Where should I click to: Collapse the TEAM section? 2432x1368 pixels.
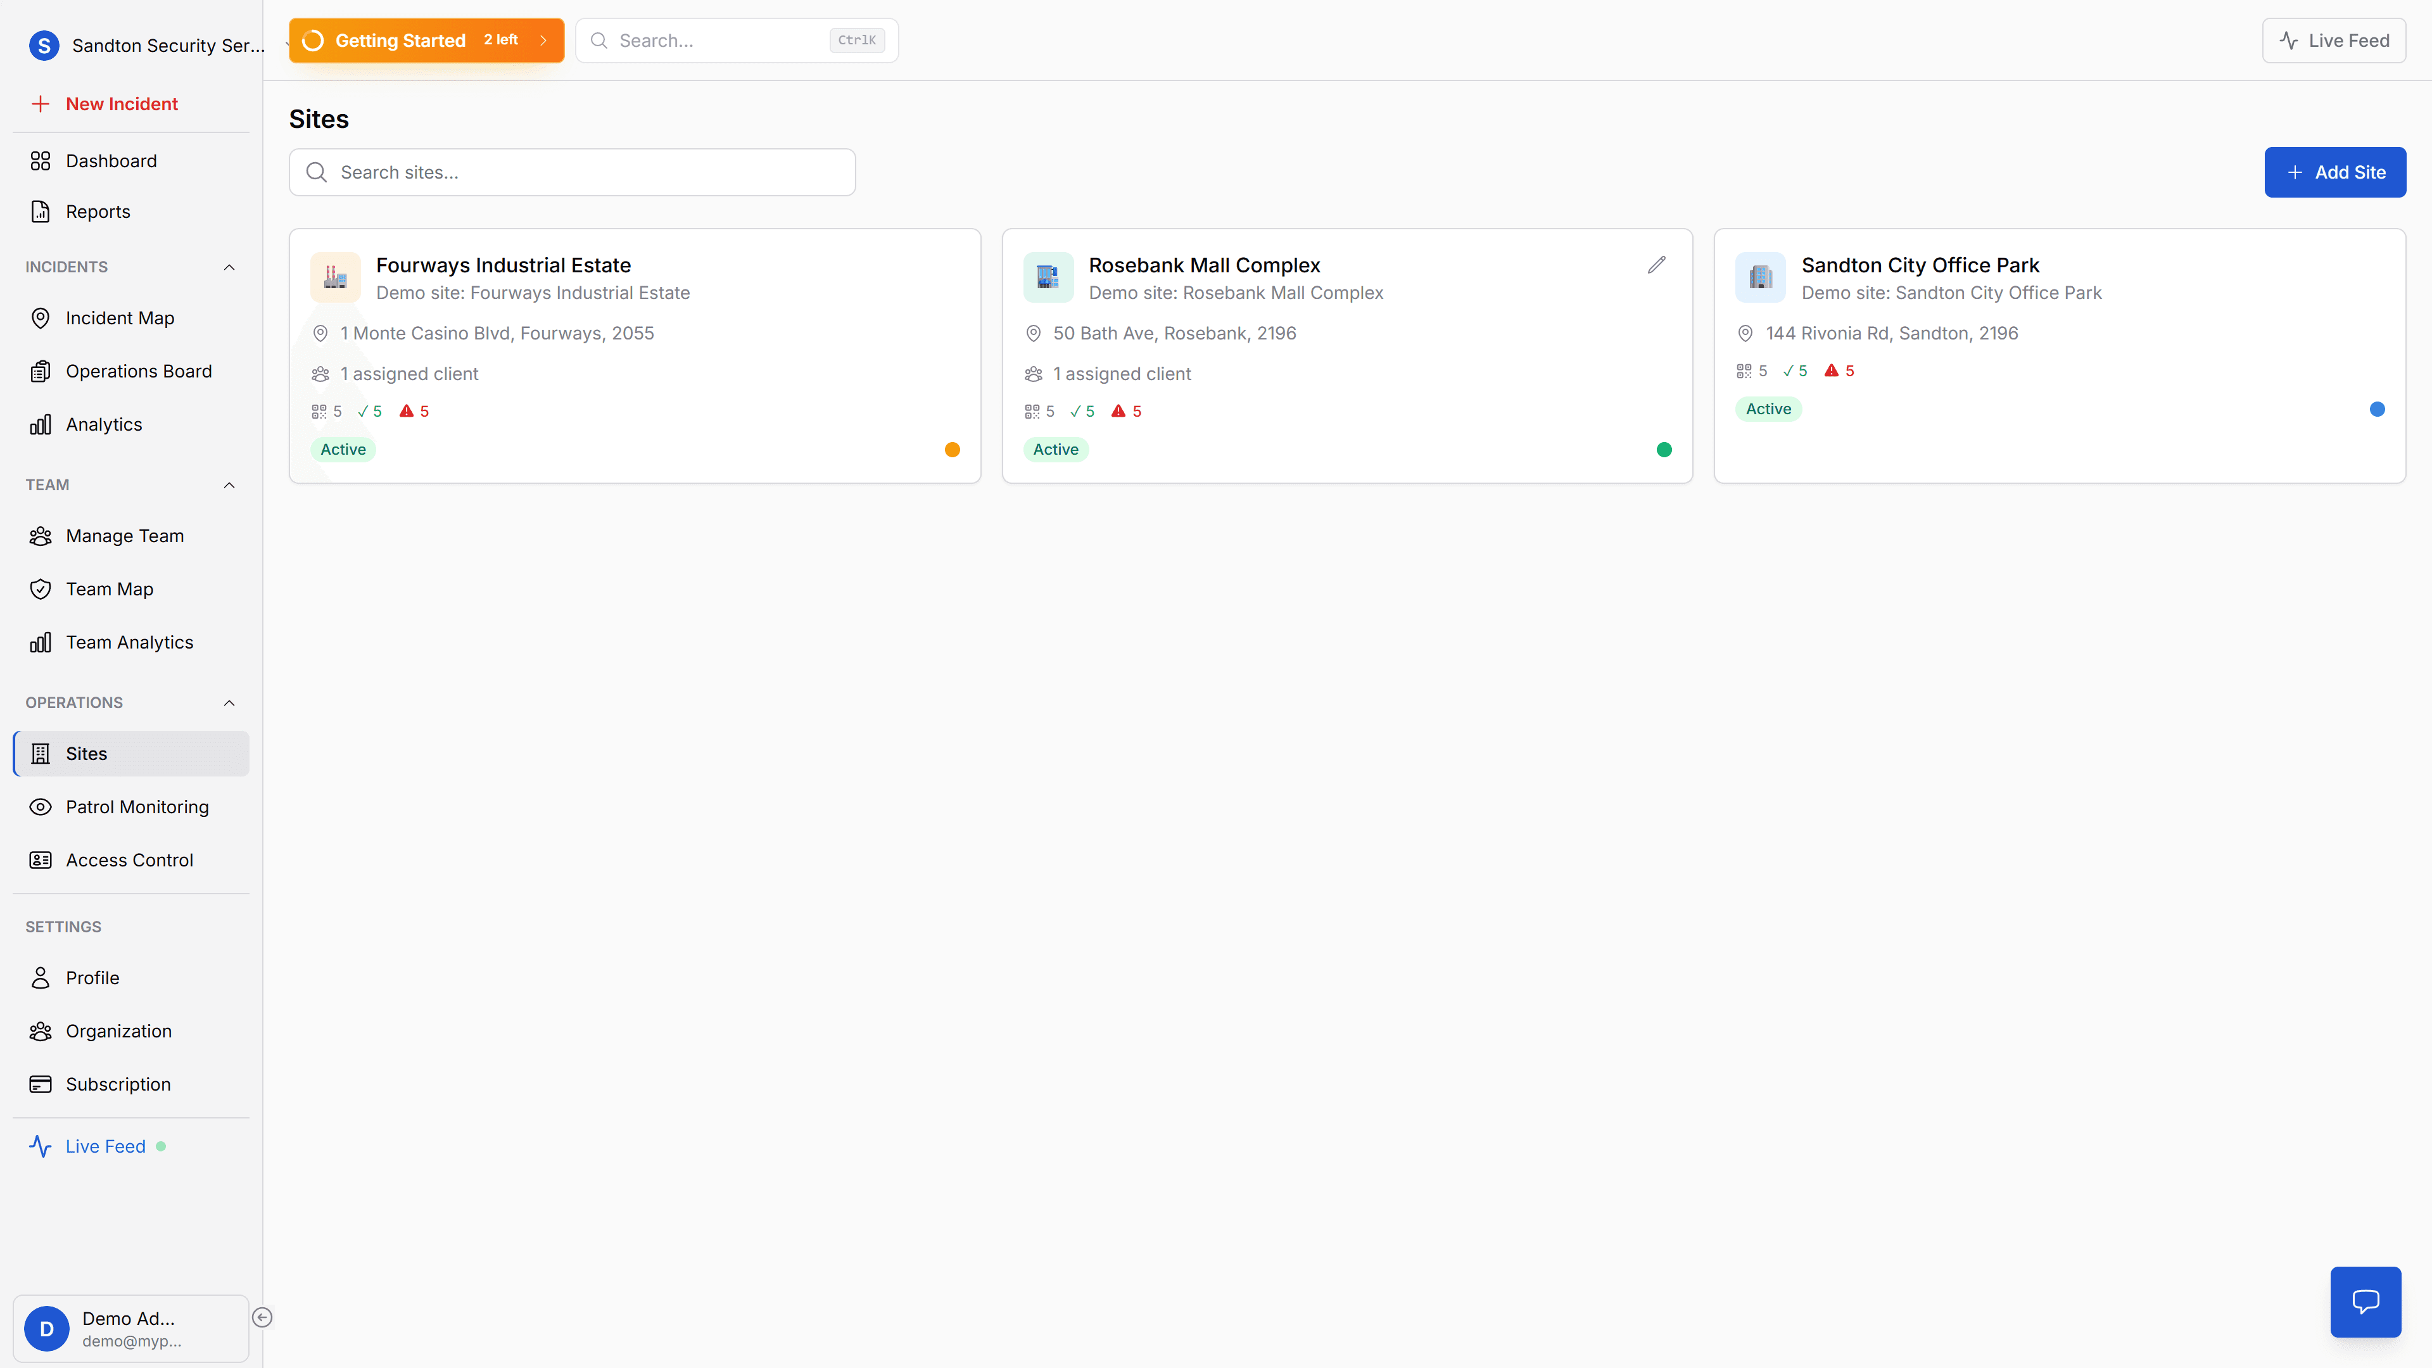229,484
